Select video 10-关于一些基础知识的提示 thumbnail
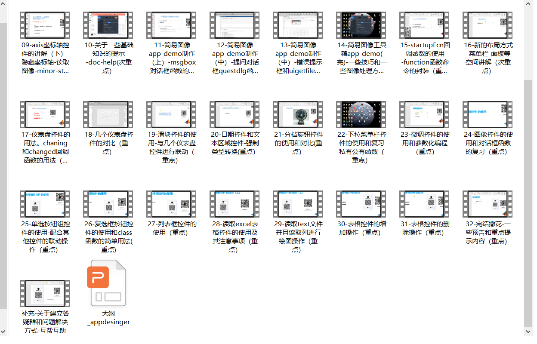Screen dimensions: 537x344 108,25
